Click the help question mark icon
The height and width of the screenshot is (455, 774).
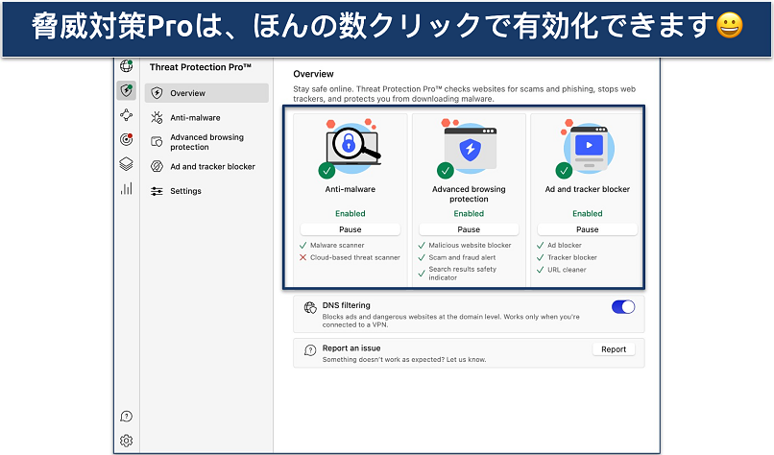[x=126, y=417]
